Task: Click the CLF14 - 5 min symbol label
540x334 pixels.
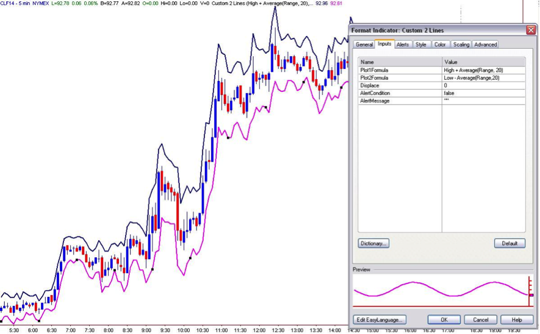Action: (x=15, y=4)
